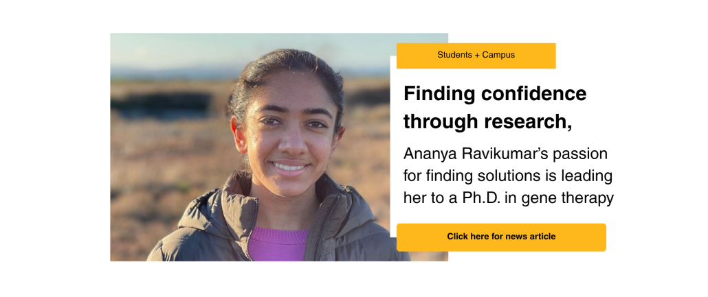Image resolution: width=708 pixels, height=297 pixels.
Task: Click the purple sweater in the photo
Action: click(278, 244)
